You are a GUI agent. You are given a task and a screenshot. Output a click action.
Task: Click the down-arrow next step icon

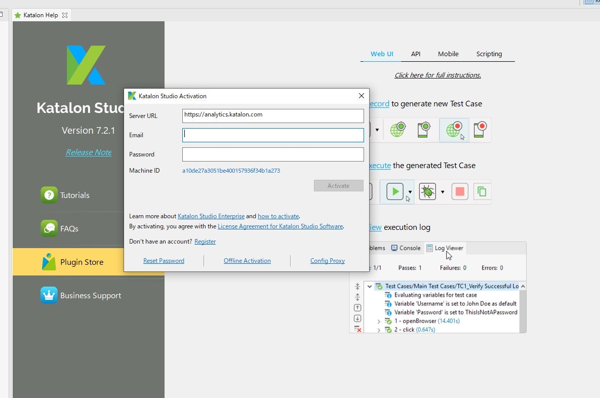[357, 319]
